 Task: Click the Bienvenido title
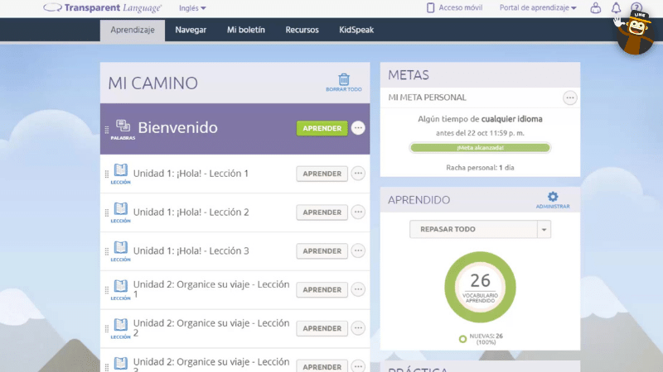pos(177,127)
